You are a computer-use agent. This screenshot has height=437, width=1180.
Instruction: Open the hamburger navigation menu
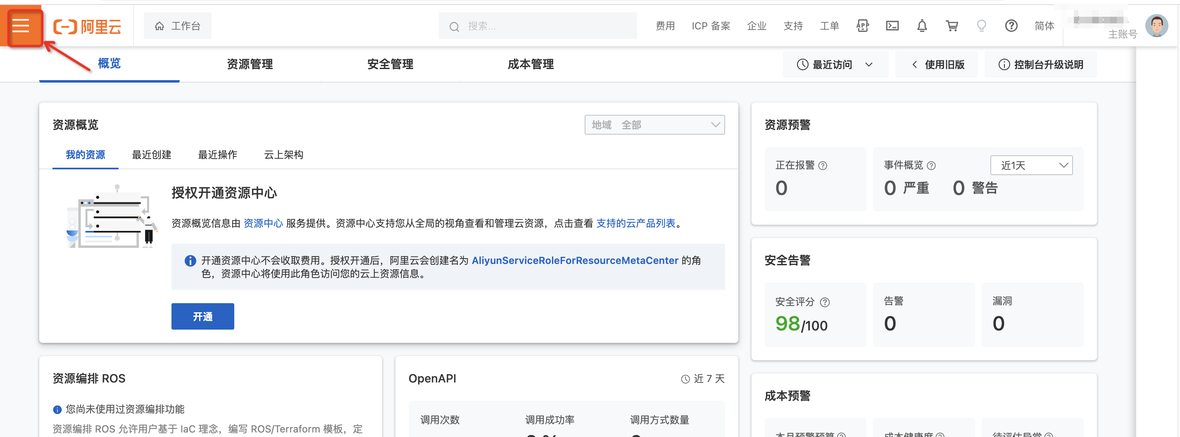[x=21, y=26]
